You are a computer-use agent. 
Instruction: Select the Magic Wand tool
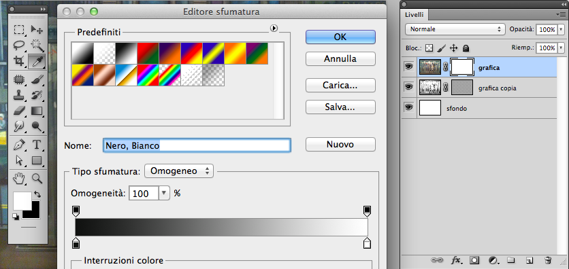(37, 46)
